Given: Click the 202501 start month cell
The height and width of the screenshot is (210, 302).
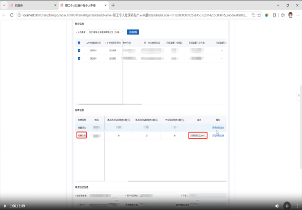Looking at the screenshot, I should pos(93,59).
